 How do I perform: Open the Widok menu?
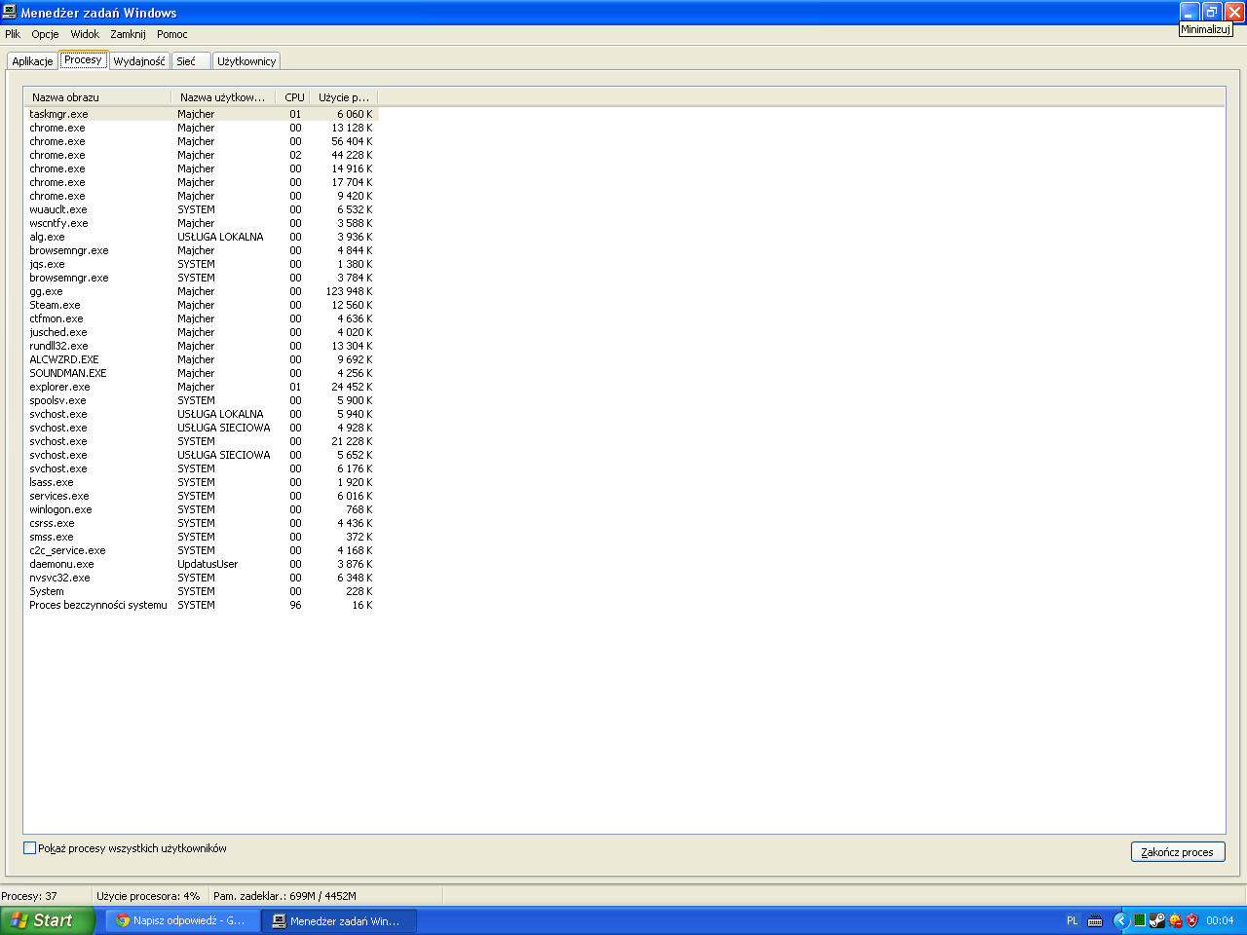[x=85, y=34]
